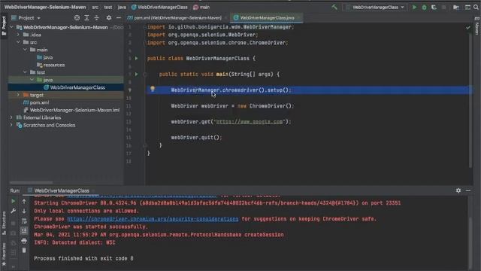The image size is (481, 271).
Task: Collapse the test folder
Action: (x=25, y=72)
